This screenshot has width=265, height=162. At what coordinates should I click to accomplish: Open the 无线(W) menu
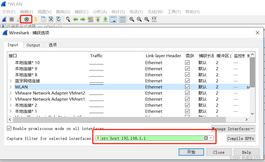click(155, 12)
